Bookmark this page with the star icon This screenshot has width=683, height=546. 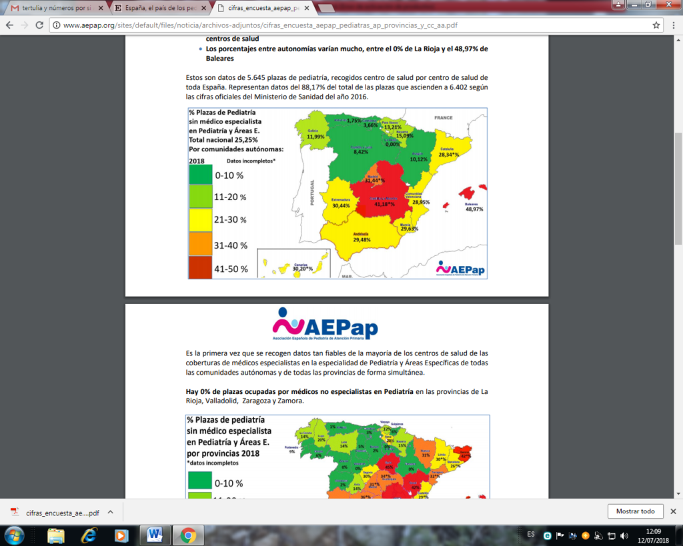656,25
